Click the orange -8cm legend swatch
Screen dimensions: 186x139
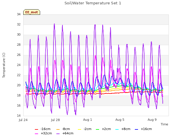(x=58, y=129)
